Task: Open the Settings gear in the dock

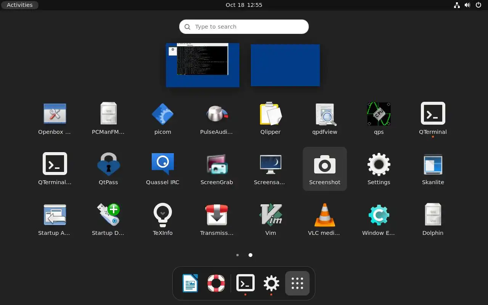Action: coord(271,283)
